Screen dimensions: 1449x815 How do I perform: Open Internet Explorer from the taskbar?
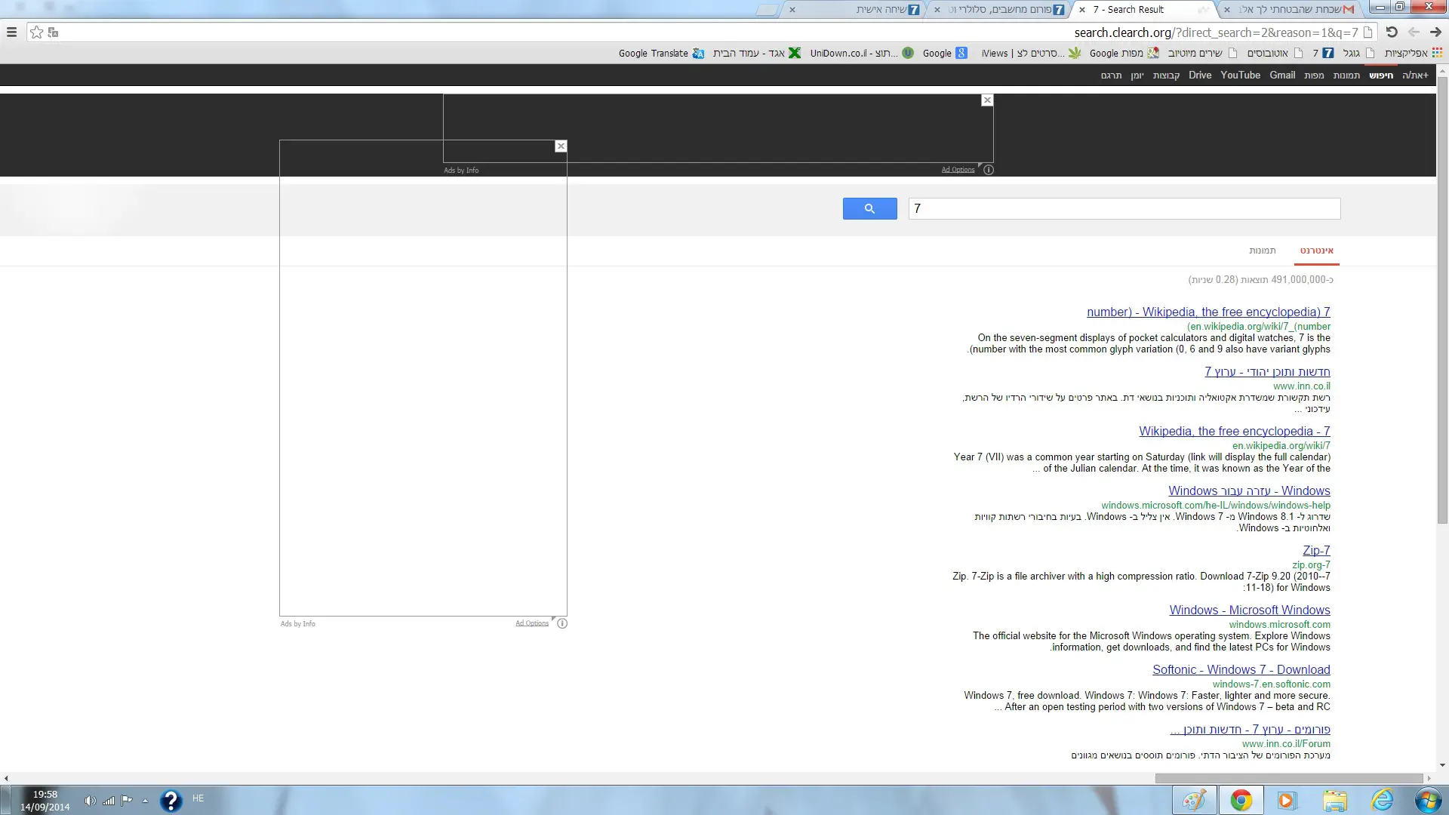tap(1382, 800)
